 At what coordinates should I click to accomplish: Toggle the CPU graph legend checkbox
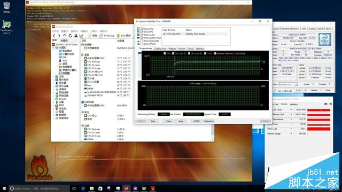coord(165,53)
